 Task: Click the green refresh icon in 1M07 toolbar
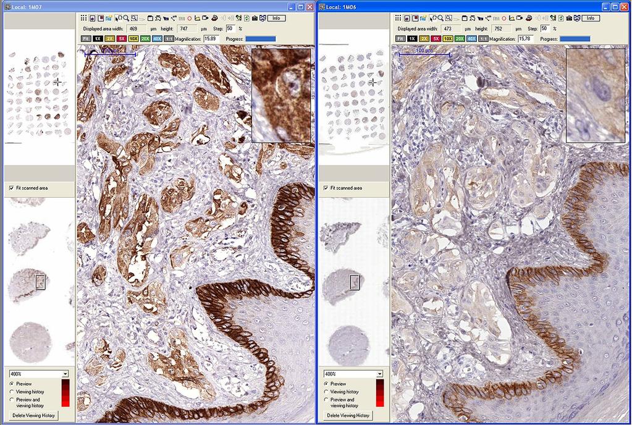pos(246,18)
